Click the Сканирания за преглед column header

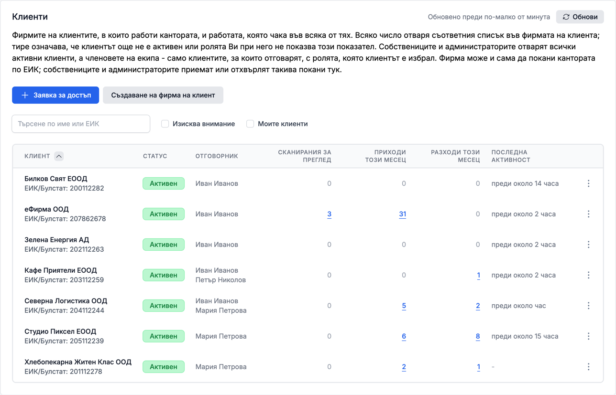[x=305, y=156]
